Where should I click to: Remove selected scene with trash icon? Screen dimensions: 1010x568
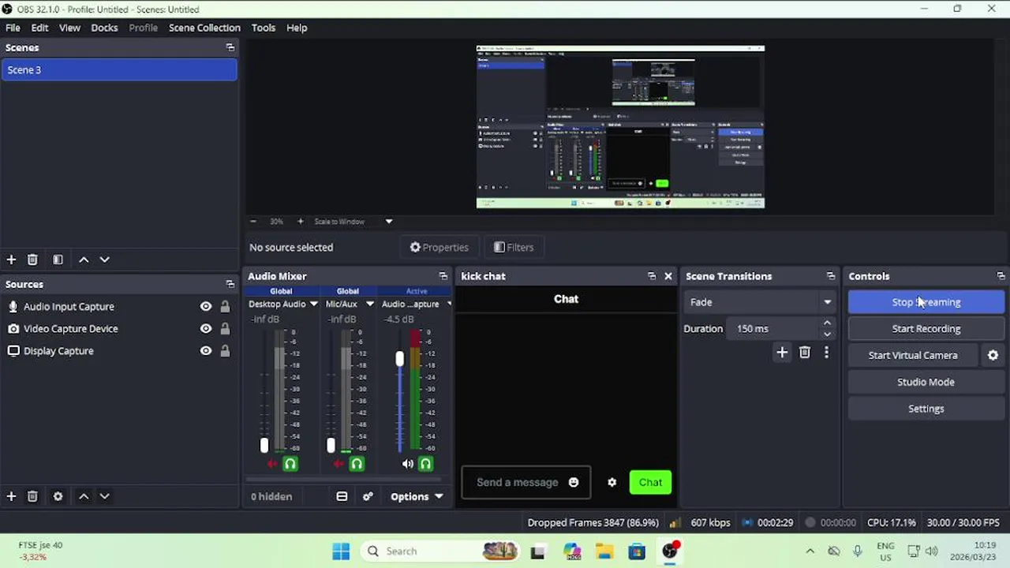click(32, 260)
